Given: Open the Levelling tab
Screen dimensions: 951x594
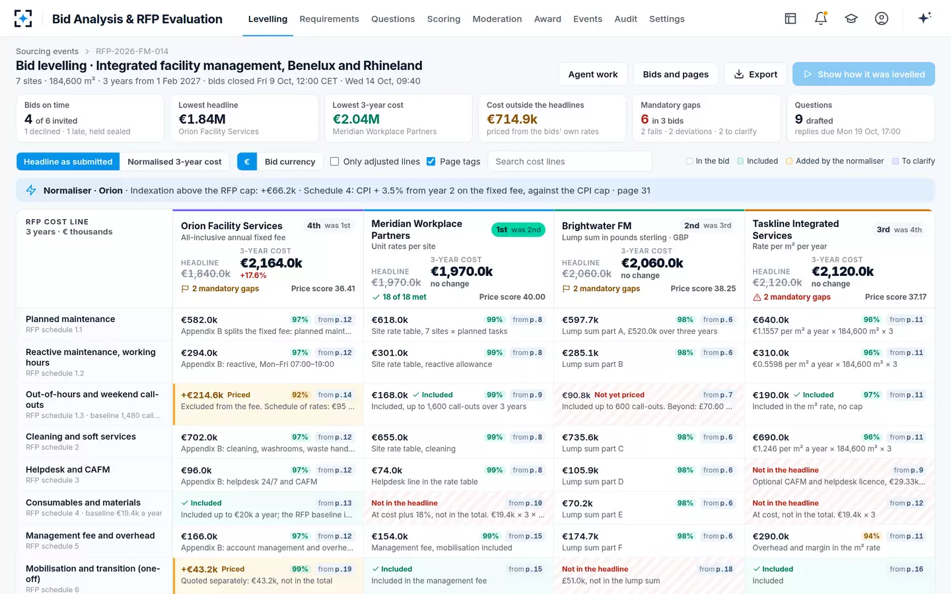Looking at the screenshot, I should [x=267, y=19].
